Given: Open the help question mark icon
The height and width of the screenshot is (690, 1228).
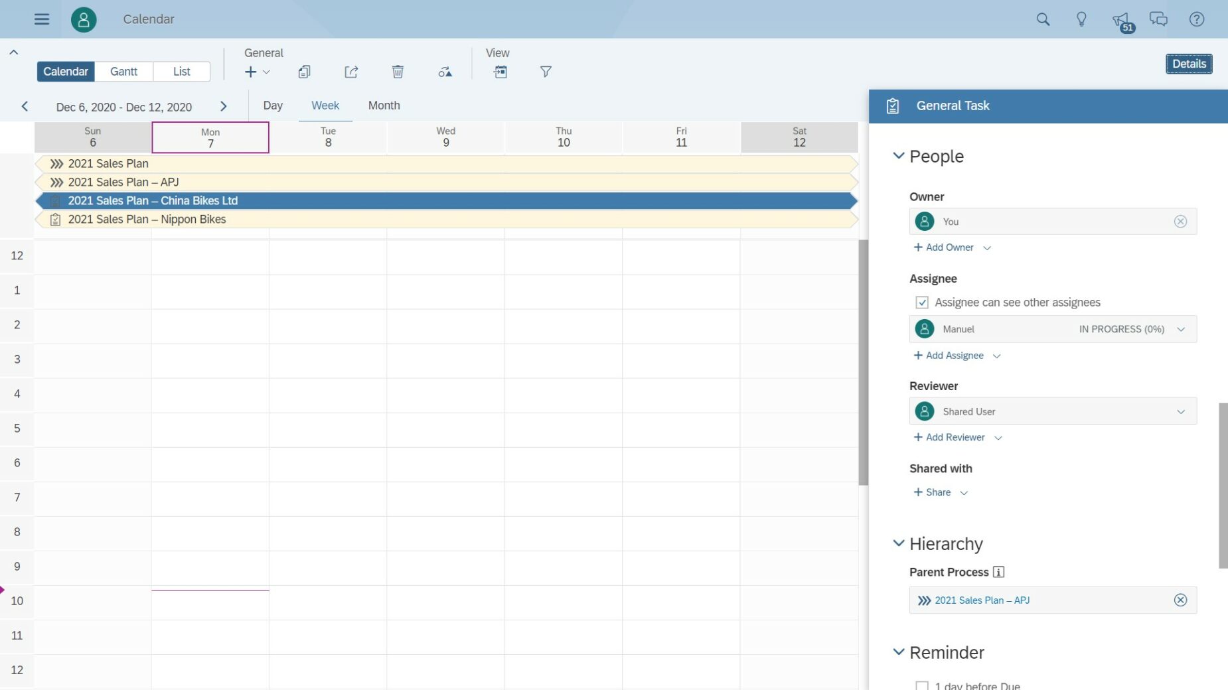Looking at the screenshot, I should 1197,19.
